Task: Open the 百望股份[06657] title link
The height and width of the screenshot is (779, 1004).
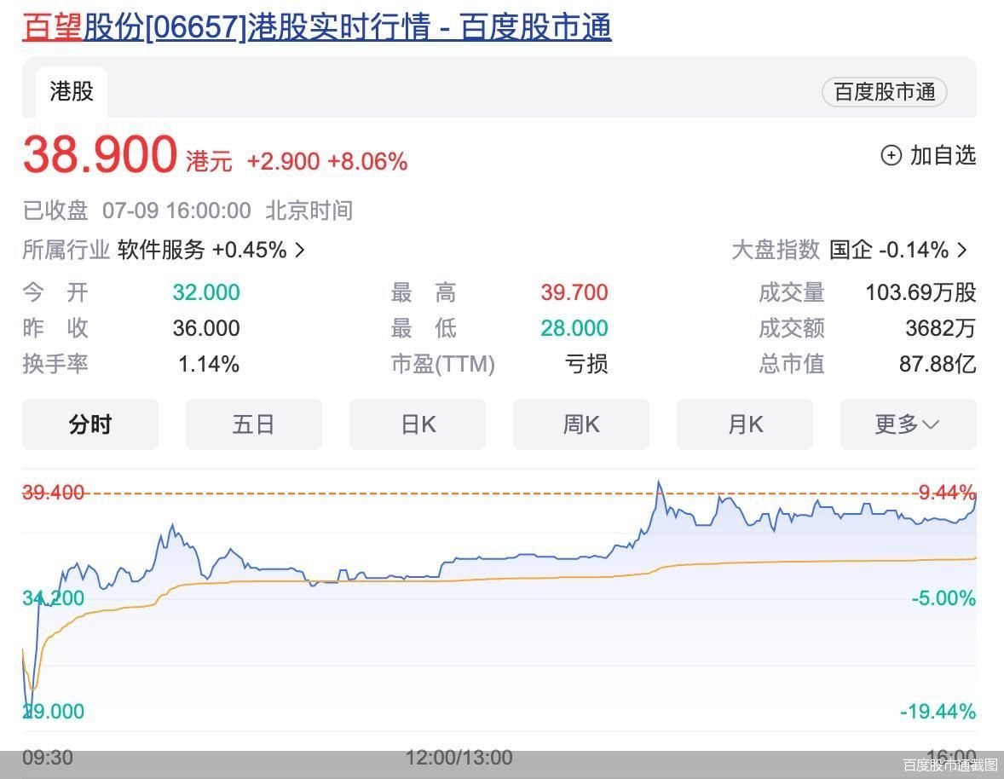Action: pyautogui.click(x=317, y=27)
